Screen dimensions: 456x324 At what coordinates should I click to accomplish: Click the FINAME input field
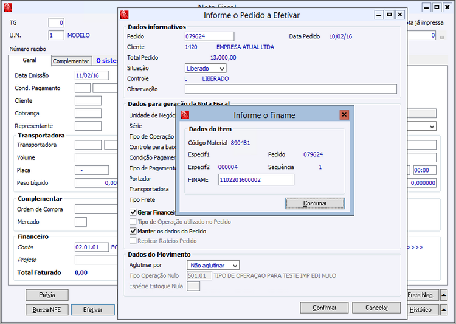[x=256, y=180]
